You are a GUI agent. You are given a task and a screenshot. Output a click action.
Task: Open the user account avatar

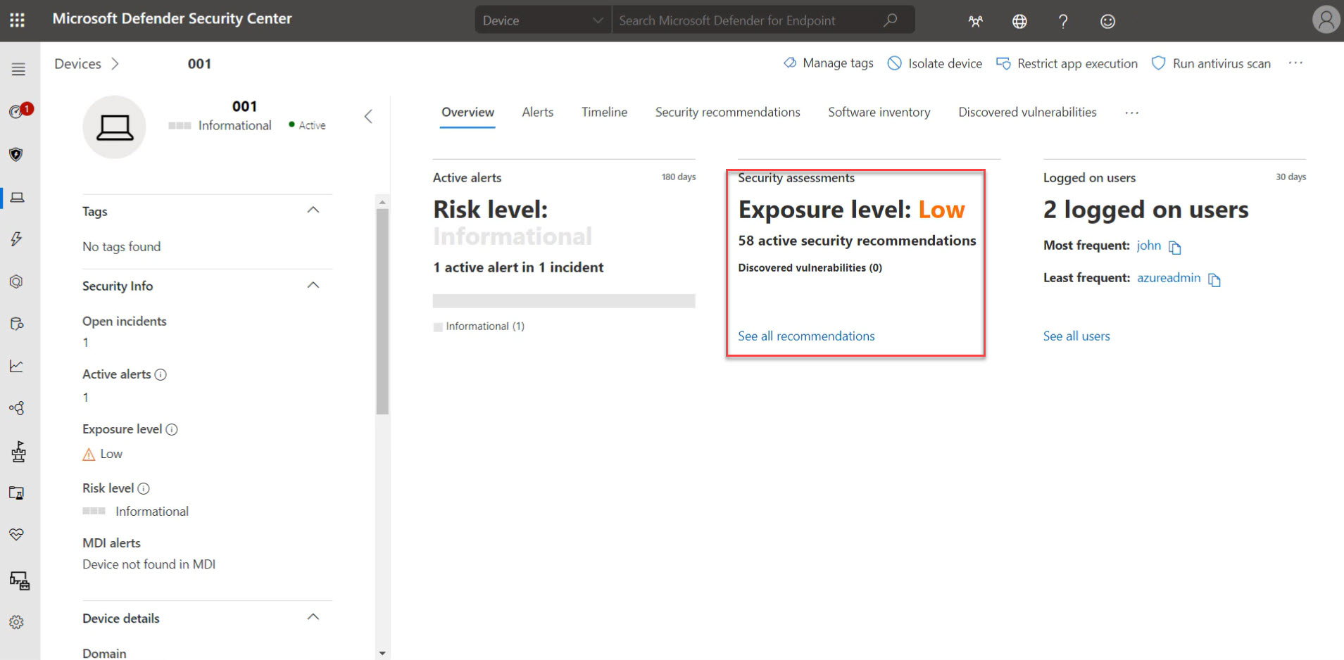(1326, 20)
